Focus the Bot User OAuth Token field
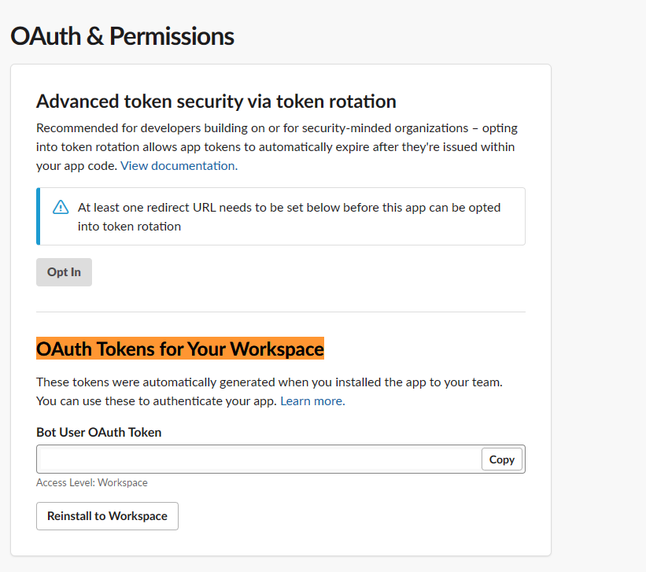This screenshot has height=572, width=646. coord(258,459)
